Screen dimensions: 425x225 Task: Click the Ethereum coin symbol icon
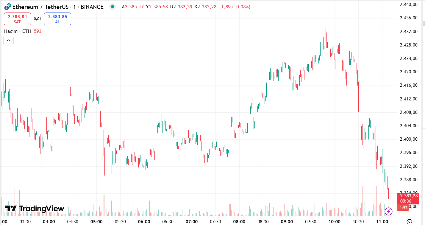(x=7, y=7)
